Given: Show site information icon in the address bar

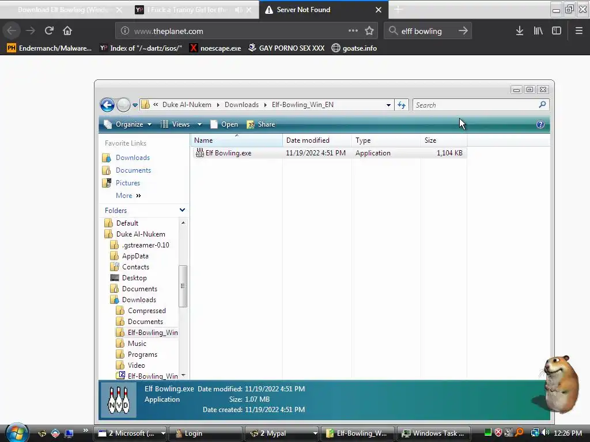Looking at the screenshot, I should (x=125, y=31).
